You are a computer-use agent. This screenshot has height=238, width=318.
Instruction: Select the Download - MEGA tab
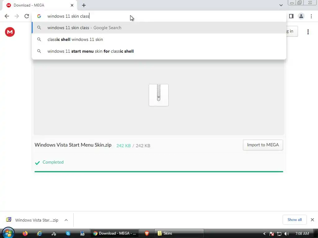point(39,5)
